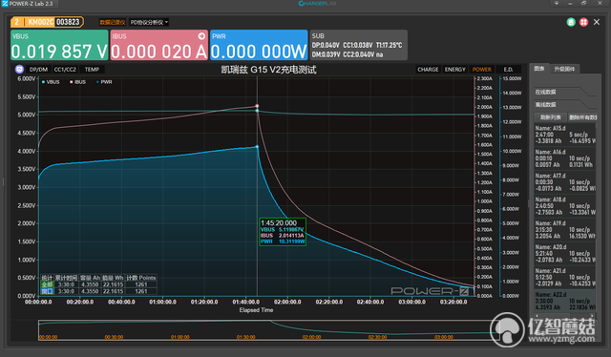Toggle the POWER curve view
The image size is (611, 357).
tap(481, 70)
